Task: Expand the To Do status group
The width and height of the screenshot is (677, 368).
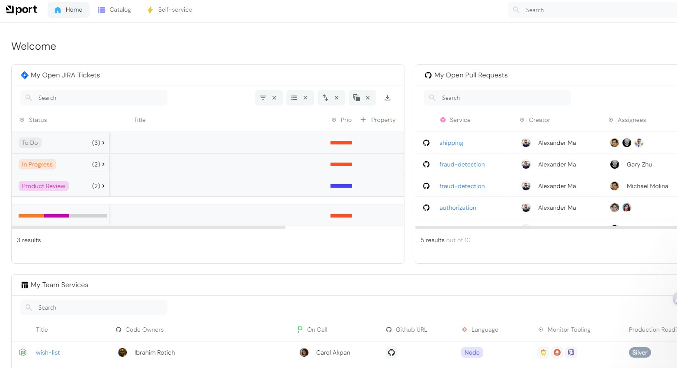Action: (103, 143)
